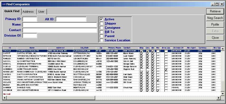Viewport: 226px width, 104px height.
Task: Select the FRANK ANTHONY LOGISTICS row
Action: tap(112, 80)
